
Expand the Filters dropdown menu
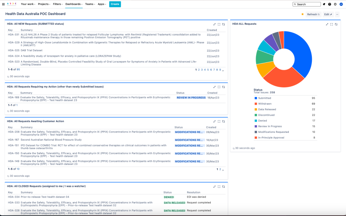[x=58, y=4]
